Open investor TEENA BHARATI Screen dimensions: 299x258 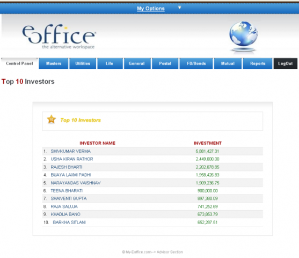click(x=67, y=191)
